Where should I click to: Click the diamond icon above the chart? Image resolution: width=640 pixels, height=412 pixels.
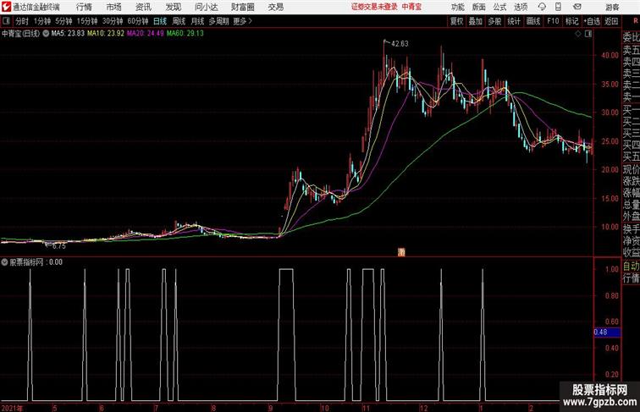pyautogui.click(x=578, y=34)
